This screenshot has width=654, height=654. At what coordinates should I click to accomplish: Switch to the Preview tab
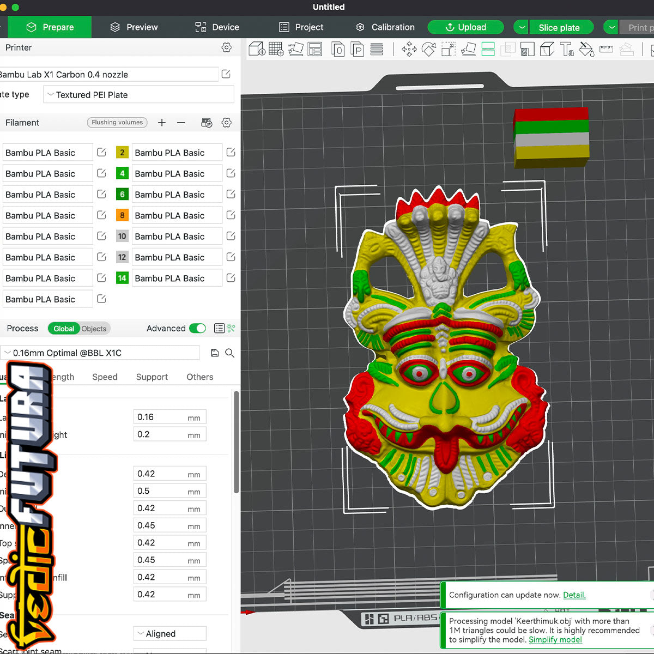click(134, 27)
